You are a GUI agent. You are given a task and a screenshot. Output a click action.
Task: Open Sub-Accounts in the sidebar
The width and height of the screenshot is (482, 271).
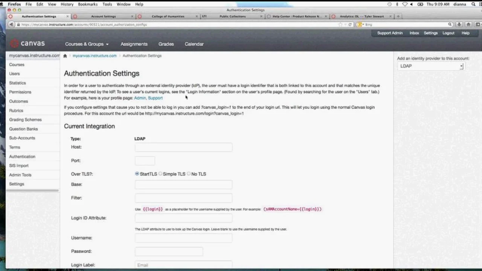(22, 138)
